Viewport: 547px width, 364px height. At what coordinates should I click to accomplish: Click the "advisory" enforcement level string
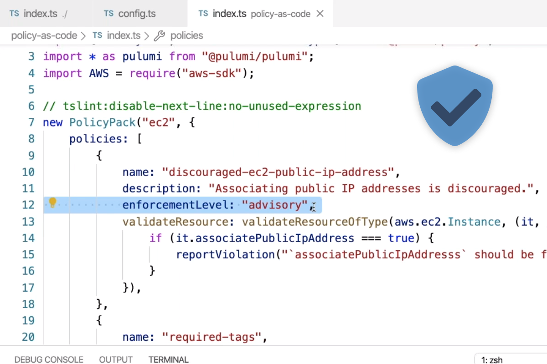(x=275, y=204)
